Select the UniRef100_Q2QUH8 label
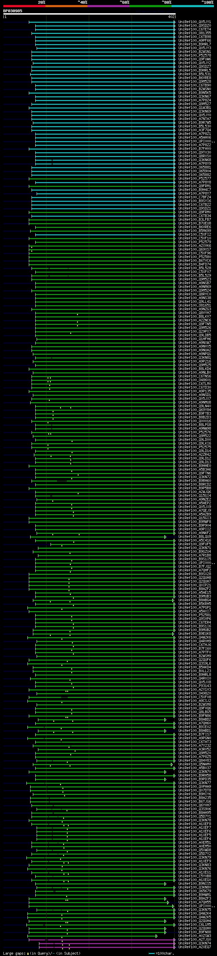The height and width of the screenshot is (956, 217). [x=195, y=578]
